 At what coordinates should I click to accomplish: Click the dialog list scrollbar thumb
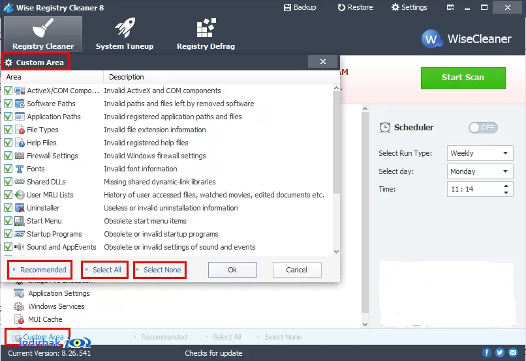[x=336, y=142]
